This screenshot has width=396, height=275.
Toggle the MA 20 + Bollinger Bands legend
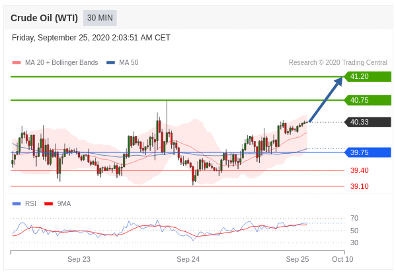coord(55,62)
